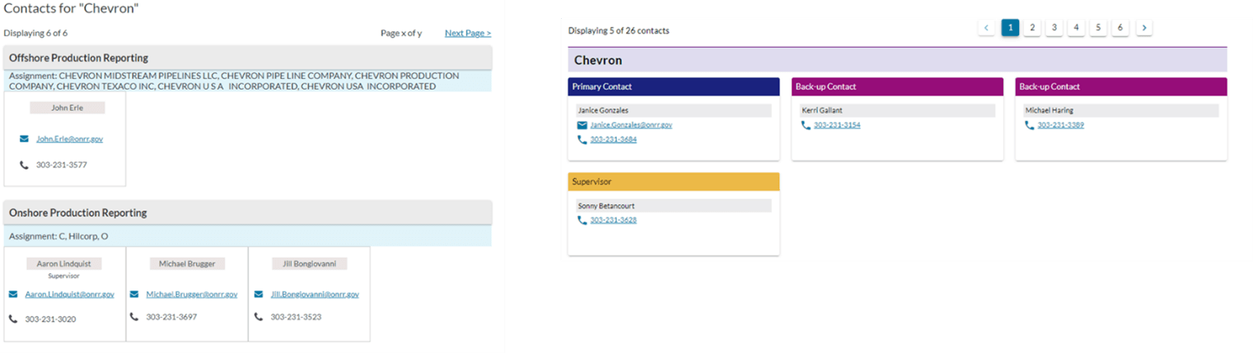Click envelope icon beside Michael Brugger's email
Viewport: 1253px width, 353px height.
click(x=134, y=294)
